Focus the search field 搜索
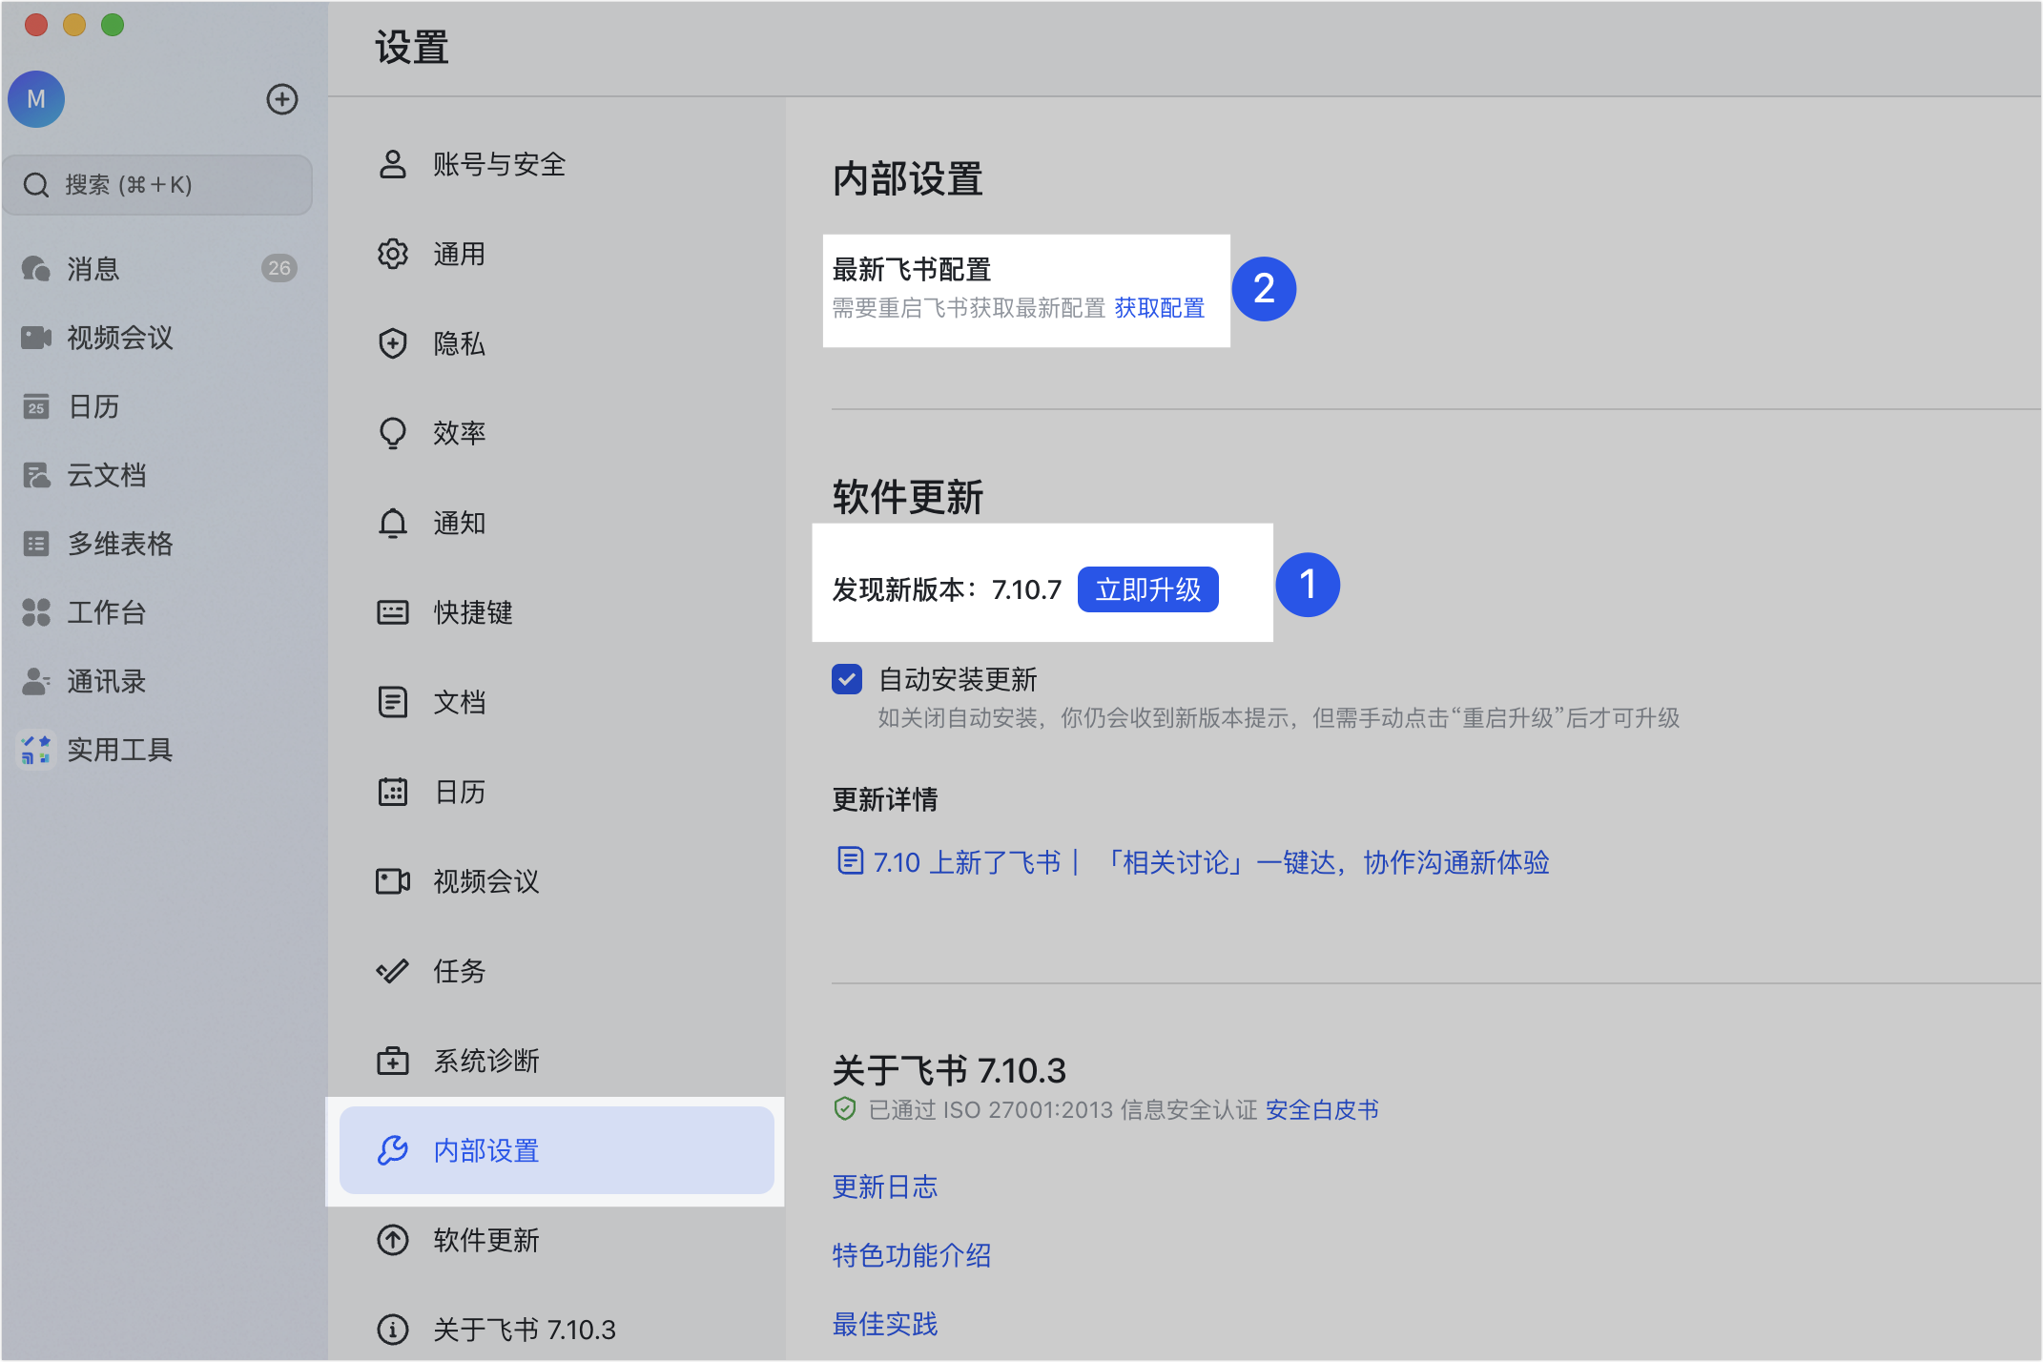Image resolution: width=2043 pixels, height=1362 pixels. pyautogui.click(x=157, y=184)
